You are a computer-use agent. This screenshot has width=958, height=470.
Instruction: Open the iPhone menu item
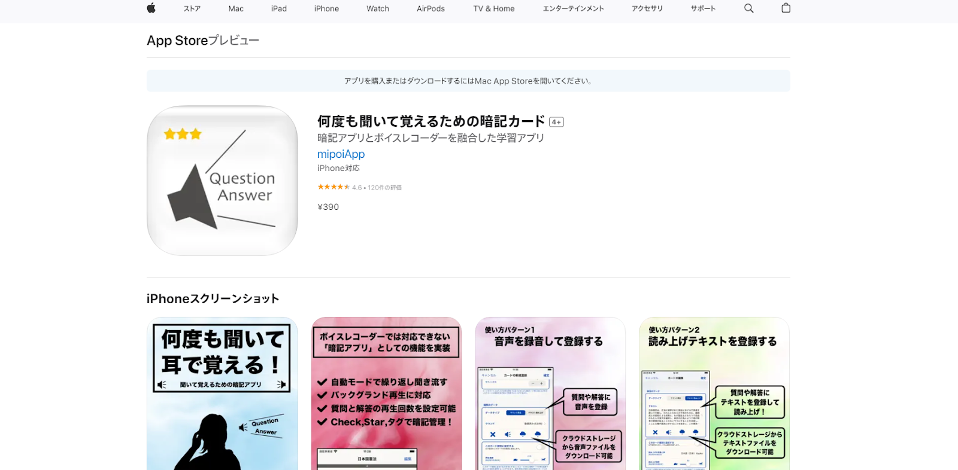(326, 8)
